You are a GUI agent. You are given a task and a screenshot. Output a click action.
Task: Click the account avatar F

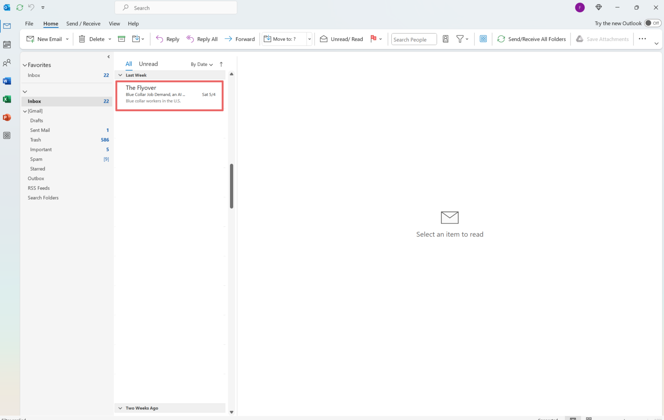580,7
